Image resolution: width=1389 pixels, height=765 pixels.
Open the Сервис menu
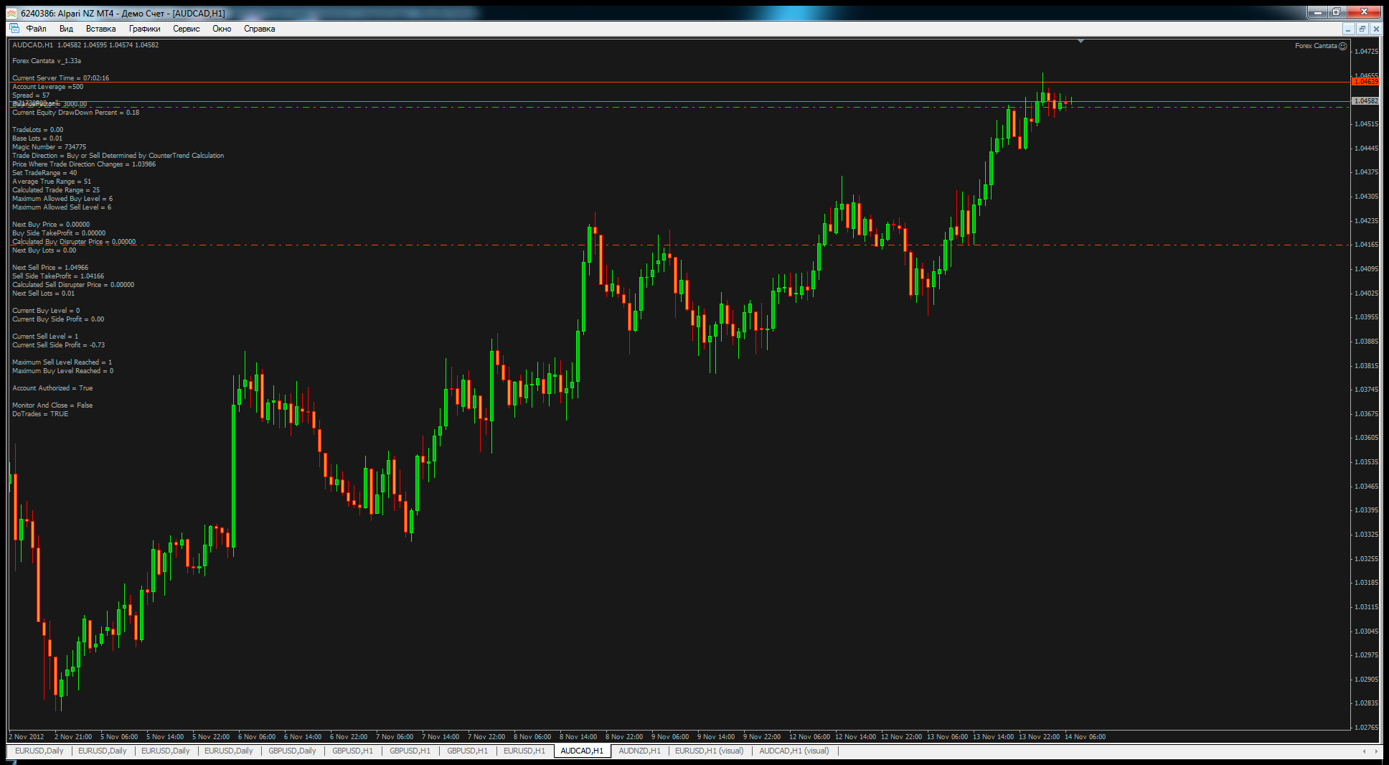[x=186, y=29]
